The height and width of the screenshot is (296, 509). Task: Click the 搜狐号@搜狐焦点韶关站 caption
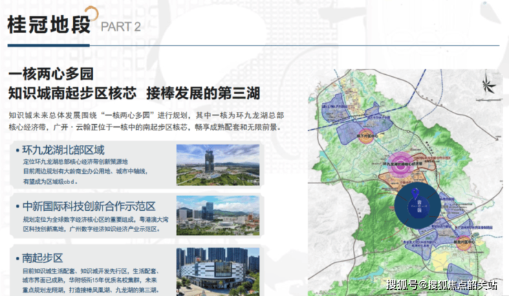[x=442, y=285]
